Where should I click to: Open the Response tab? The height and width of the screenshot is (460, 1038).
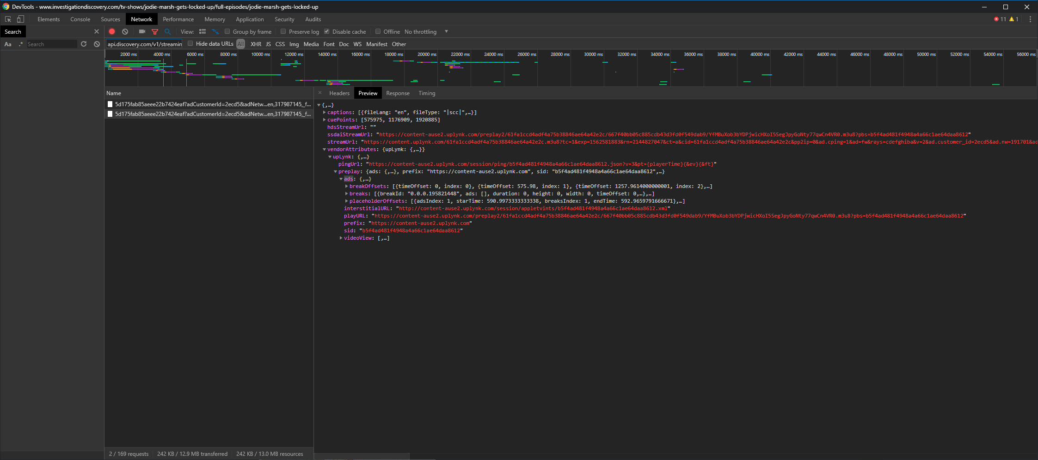pos(398,93)
